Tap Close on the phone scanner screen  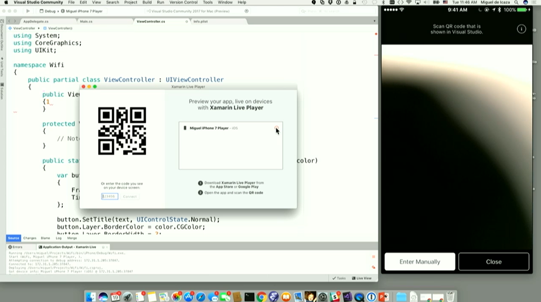(x=494, y=262)
